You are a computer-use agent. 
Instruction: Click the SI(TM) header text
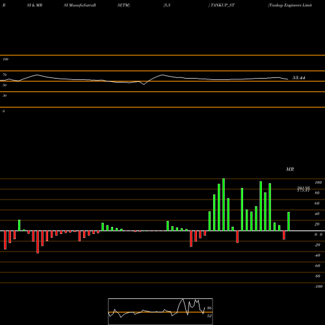coord(123,5)
